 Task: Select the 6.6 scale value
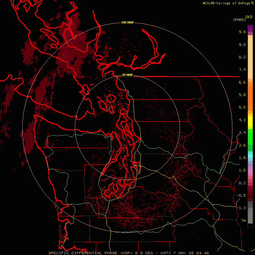tap(242, 82)
